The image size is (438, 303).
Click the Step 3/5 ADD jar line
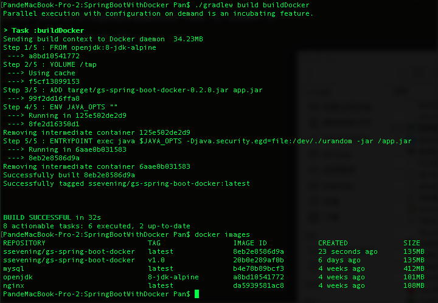coord(133,90)
